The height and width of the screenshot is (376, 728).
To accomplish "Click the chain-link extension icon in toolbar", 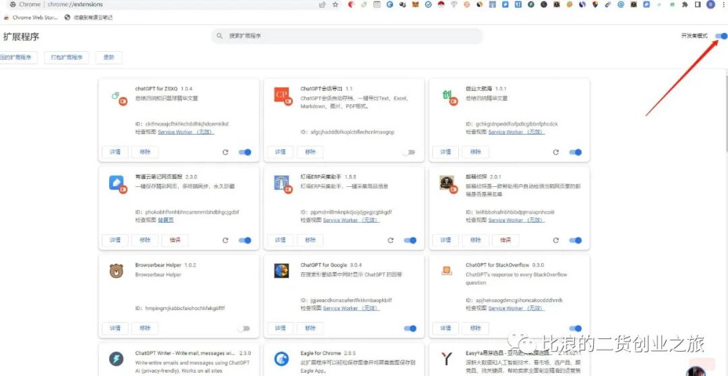I will coord(608,5).
